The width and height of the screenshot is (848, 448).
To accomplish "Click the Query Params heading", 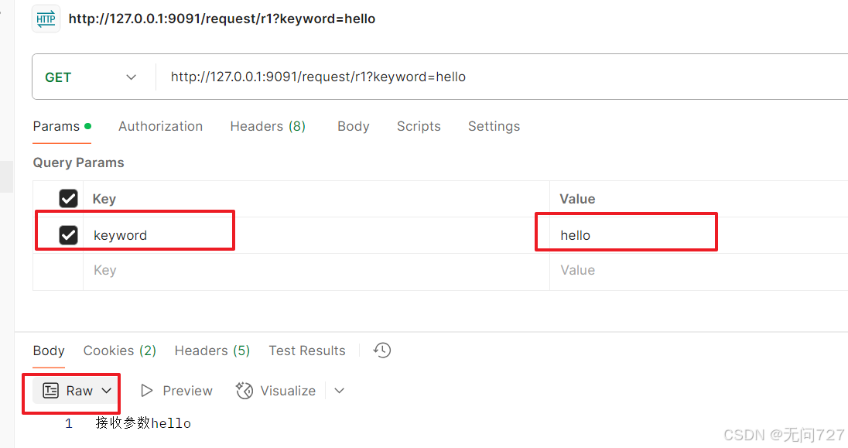I will click(78, 162).
